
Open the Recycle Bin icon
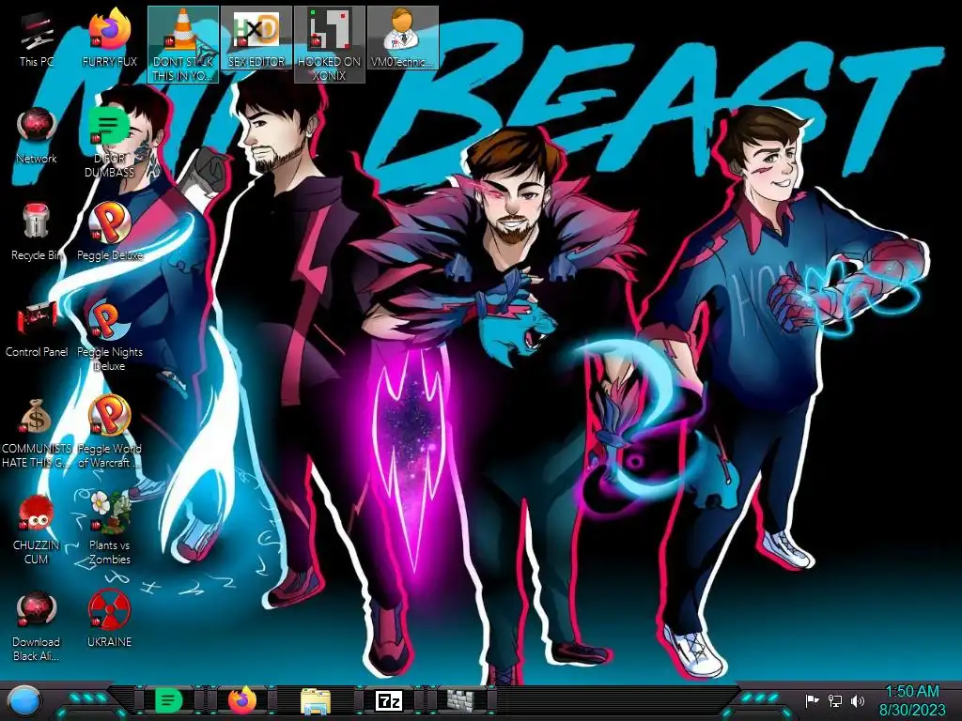click(x=37, y=233)
